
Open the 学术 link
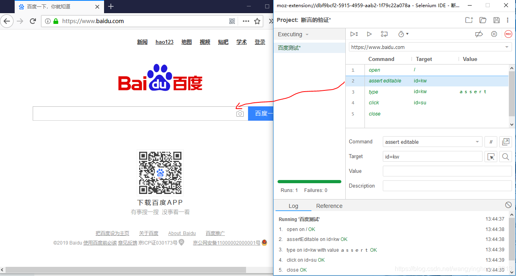pyautogui.click(x=242, y=42)
